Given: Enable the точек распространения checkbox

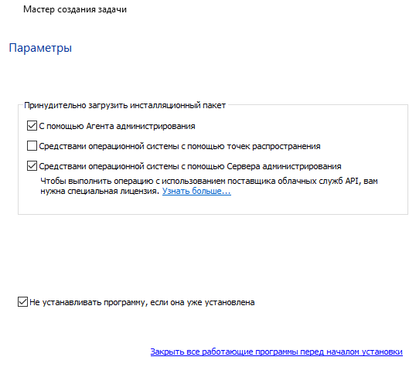Looking at the screenshot, I should pos(32,146).
